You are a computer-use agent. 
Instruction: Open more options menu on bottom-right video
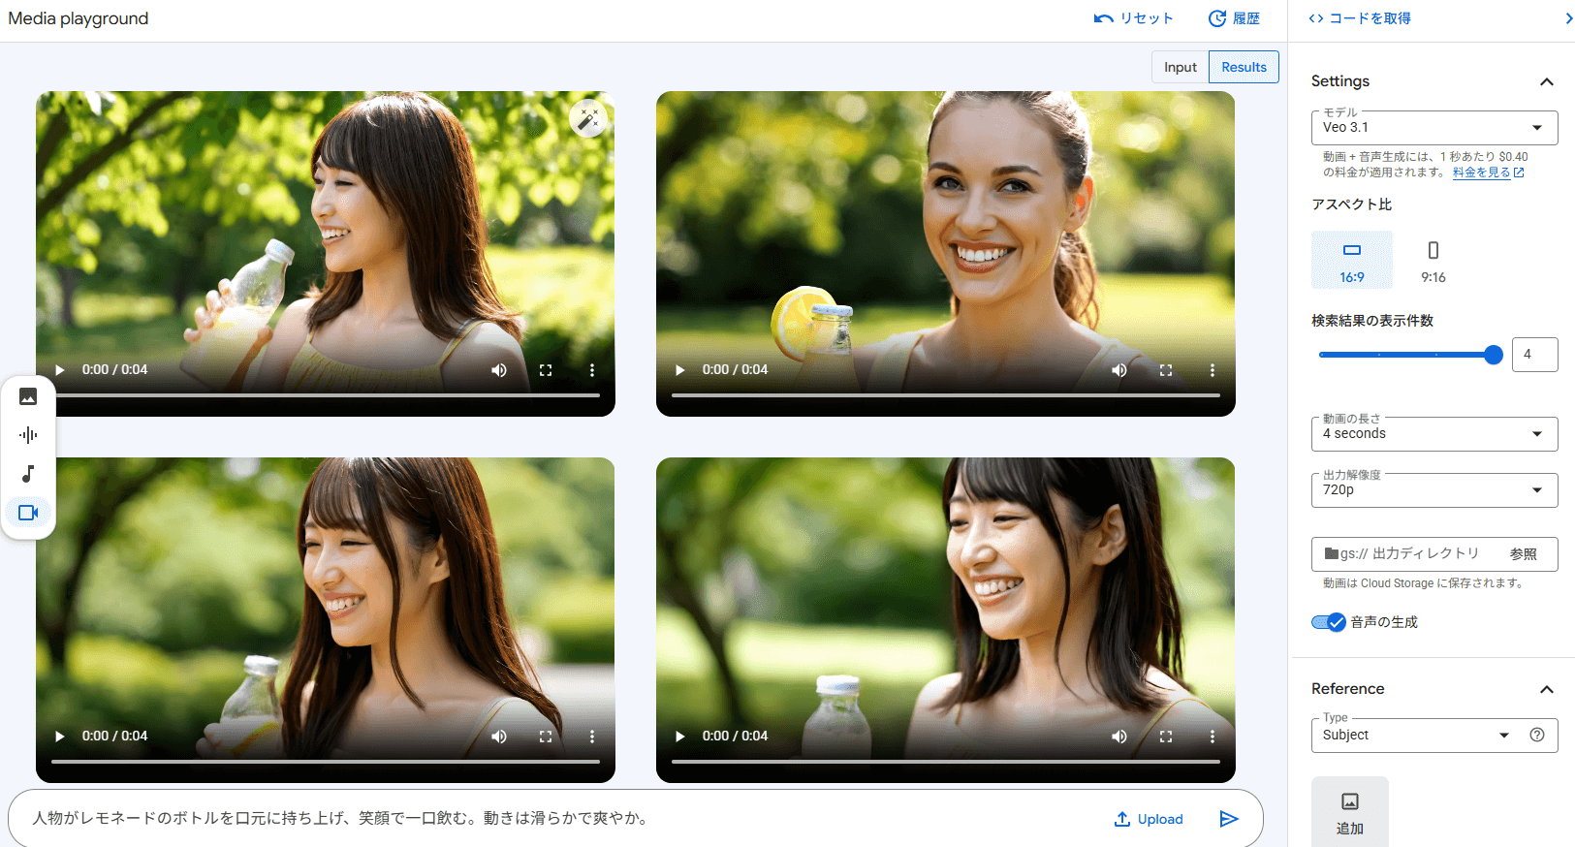click(x=1212, y=737)
